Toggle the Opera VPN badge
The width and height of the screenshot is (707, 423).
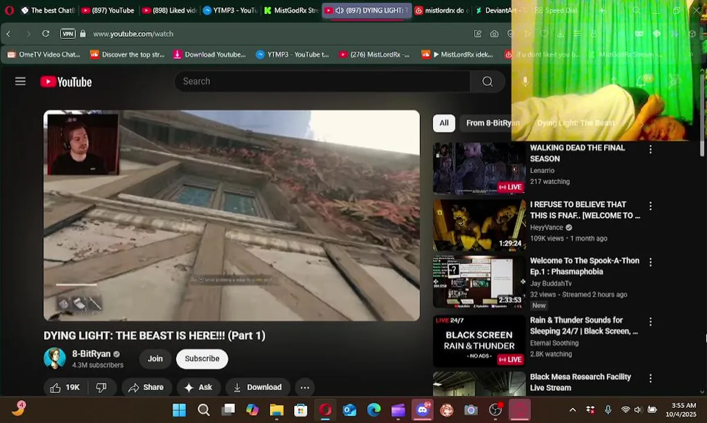[x=68, y=34]
